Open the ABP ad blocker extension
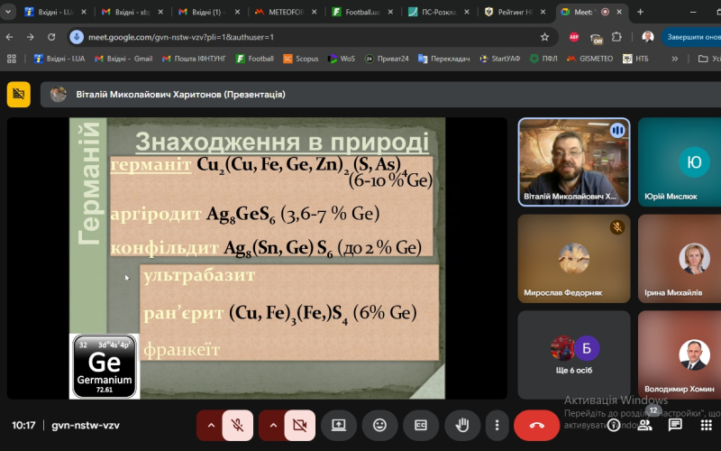Image resolution: width=721 pixels, height=451 pixels. (574, 37)
